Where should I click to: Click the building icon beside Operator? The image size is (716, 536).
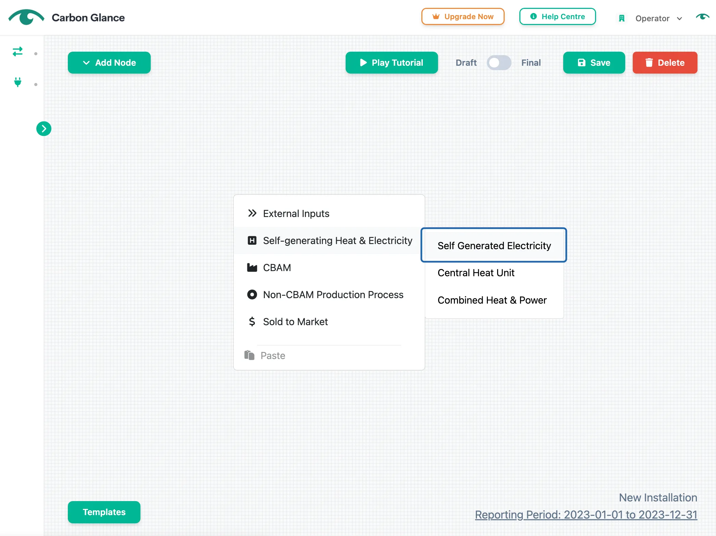[x=622, y=18]
